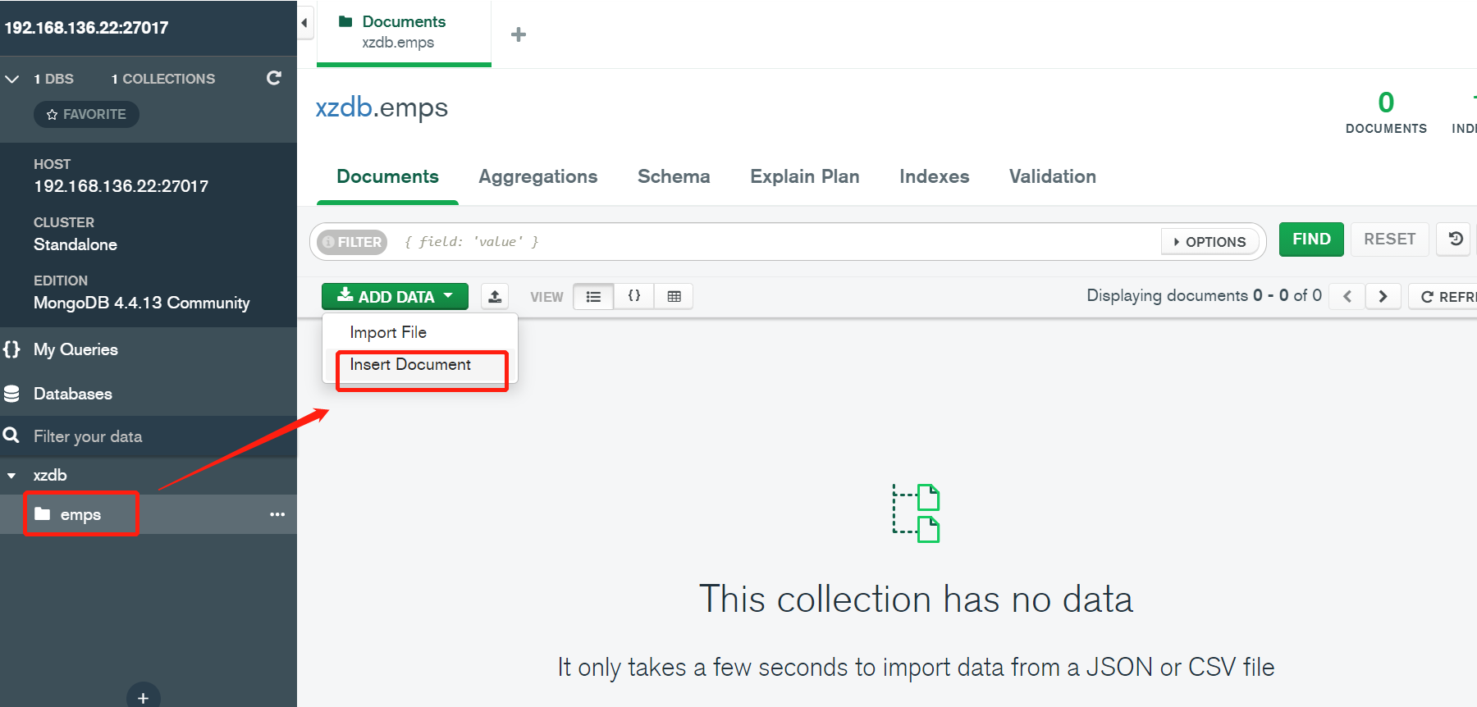Switch to JSON view

634,296
